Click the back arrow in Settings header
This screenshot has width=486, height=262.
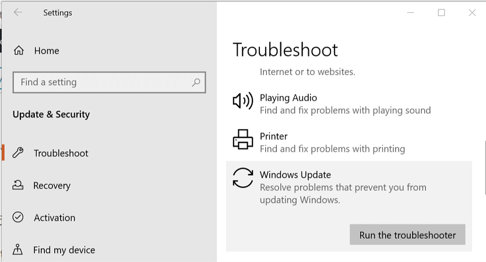[x=18, y=12]
